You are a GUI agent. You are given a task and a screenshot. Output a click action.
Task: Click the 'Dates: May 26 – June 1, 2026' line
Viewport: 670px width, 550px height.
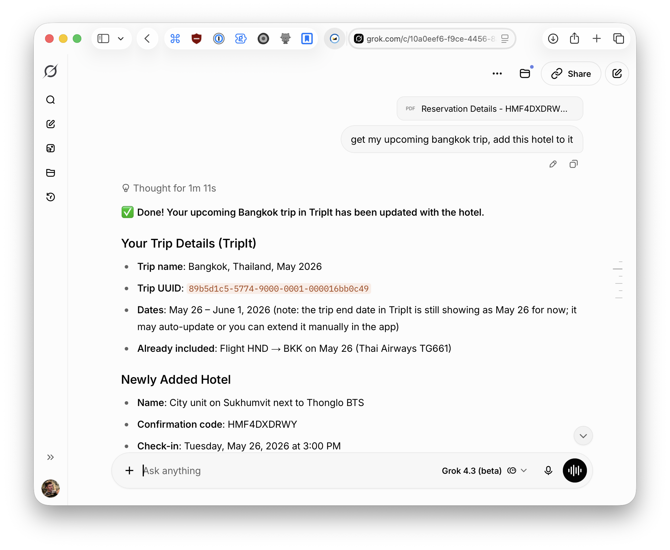click(x=357, y=318)
